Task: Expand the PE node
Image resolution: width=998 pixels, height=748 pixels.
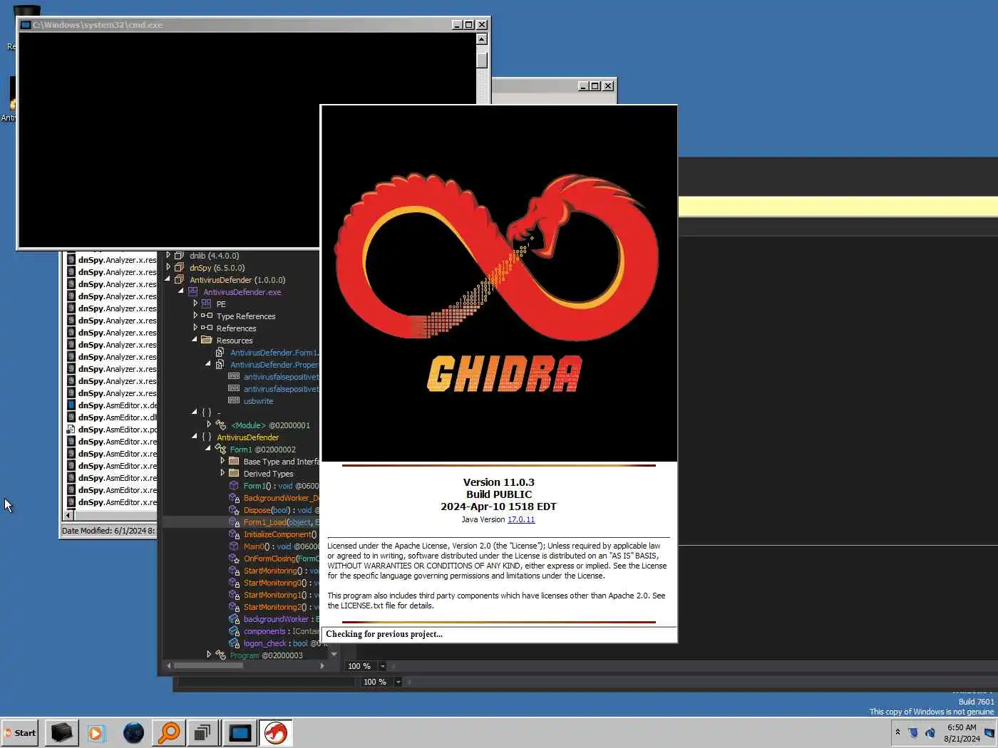Action: (x=195, y=303)
